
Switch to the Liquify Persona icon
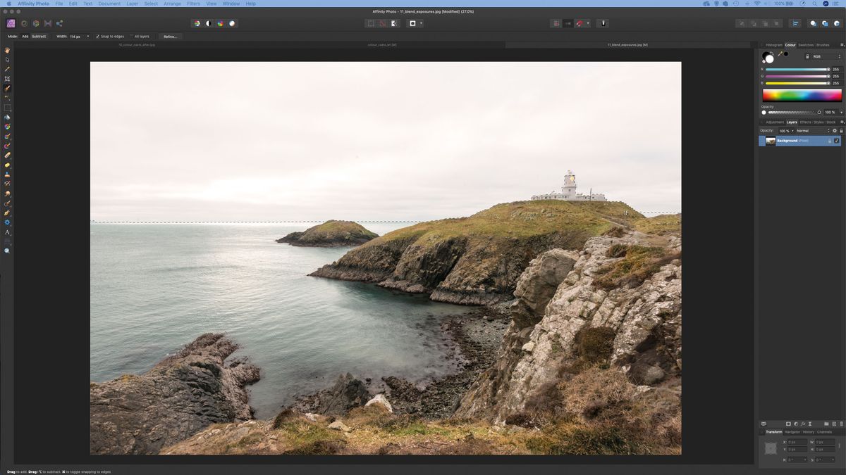coord(23,23)
